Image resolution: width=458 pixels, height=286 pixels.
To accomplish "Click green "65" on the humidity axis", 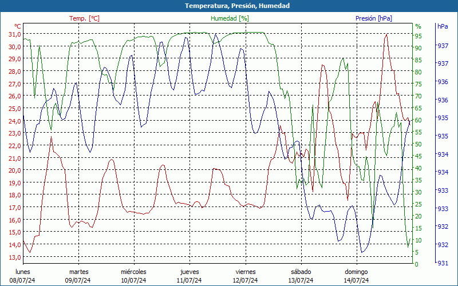I will click(418, 108).
